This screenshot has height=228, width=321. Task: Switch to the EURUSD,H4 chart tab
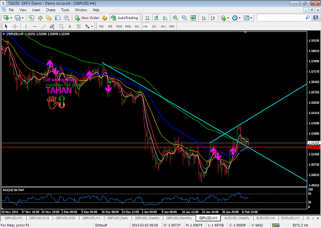(x=266, y=218)
